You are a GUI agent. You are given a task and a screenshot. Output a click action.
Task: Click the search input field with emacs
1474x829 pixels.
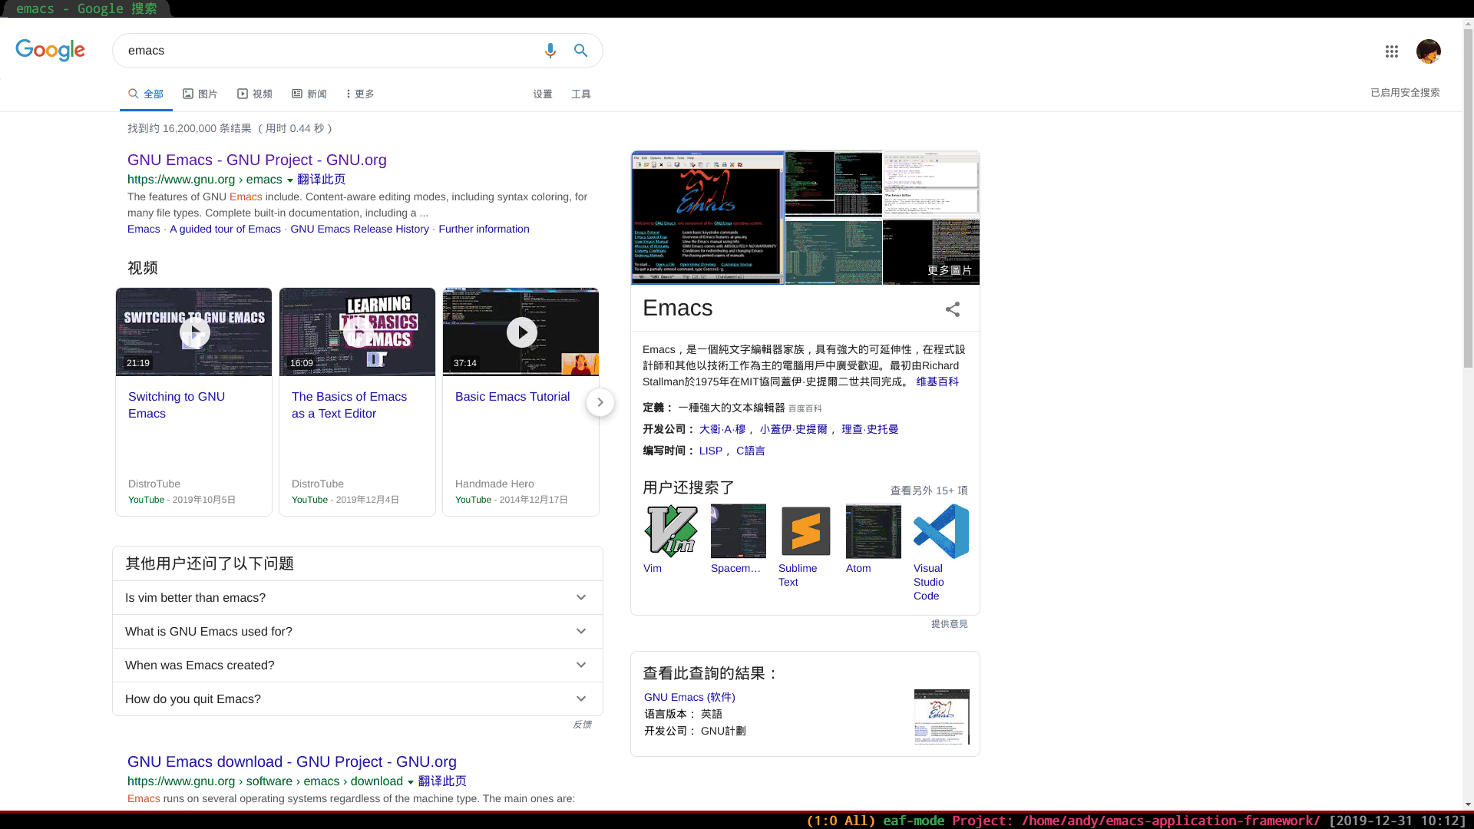pyautogui.click(x=322, y=51)
